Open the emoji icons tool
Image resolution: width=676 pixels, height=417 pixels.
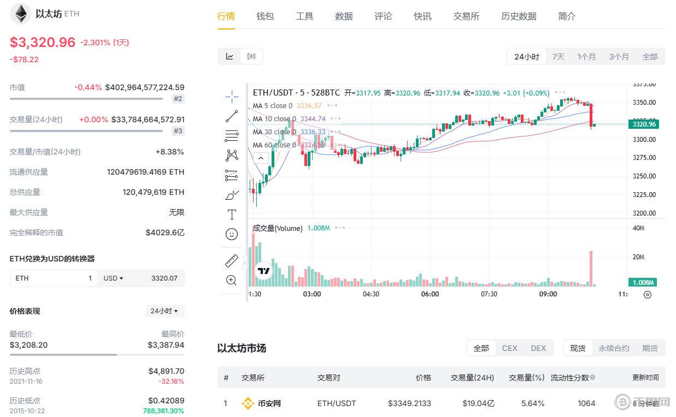coord(232,234)
